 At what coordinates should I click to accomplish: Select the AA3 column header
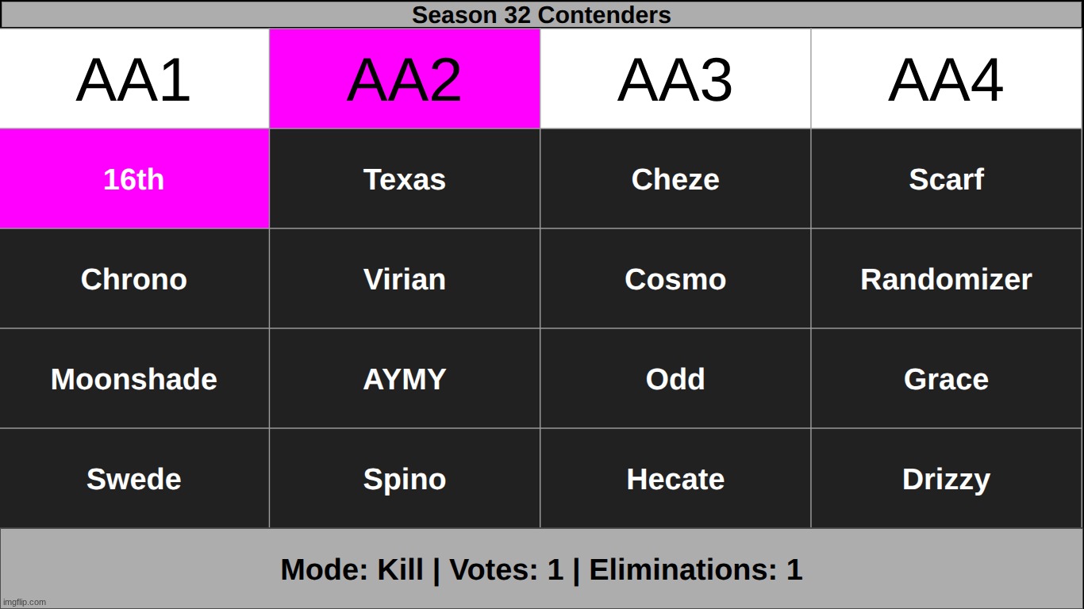point(675,79)
